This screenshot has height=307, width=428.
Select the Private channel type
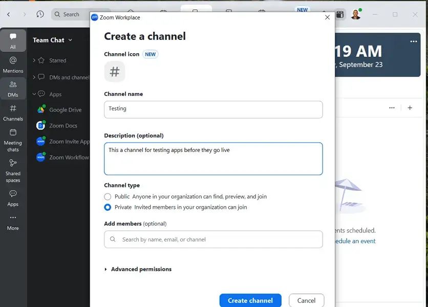coord(108,207)
